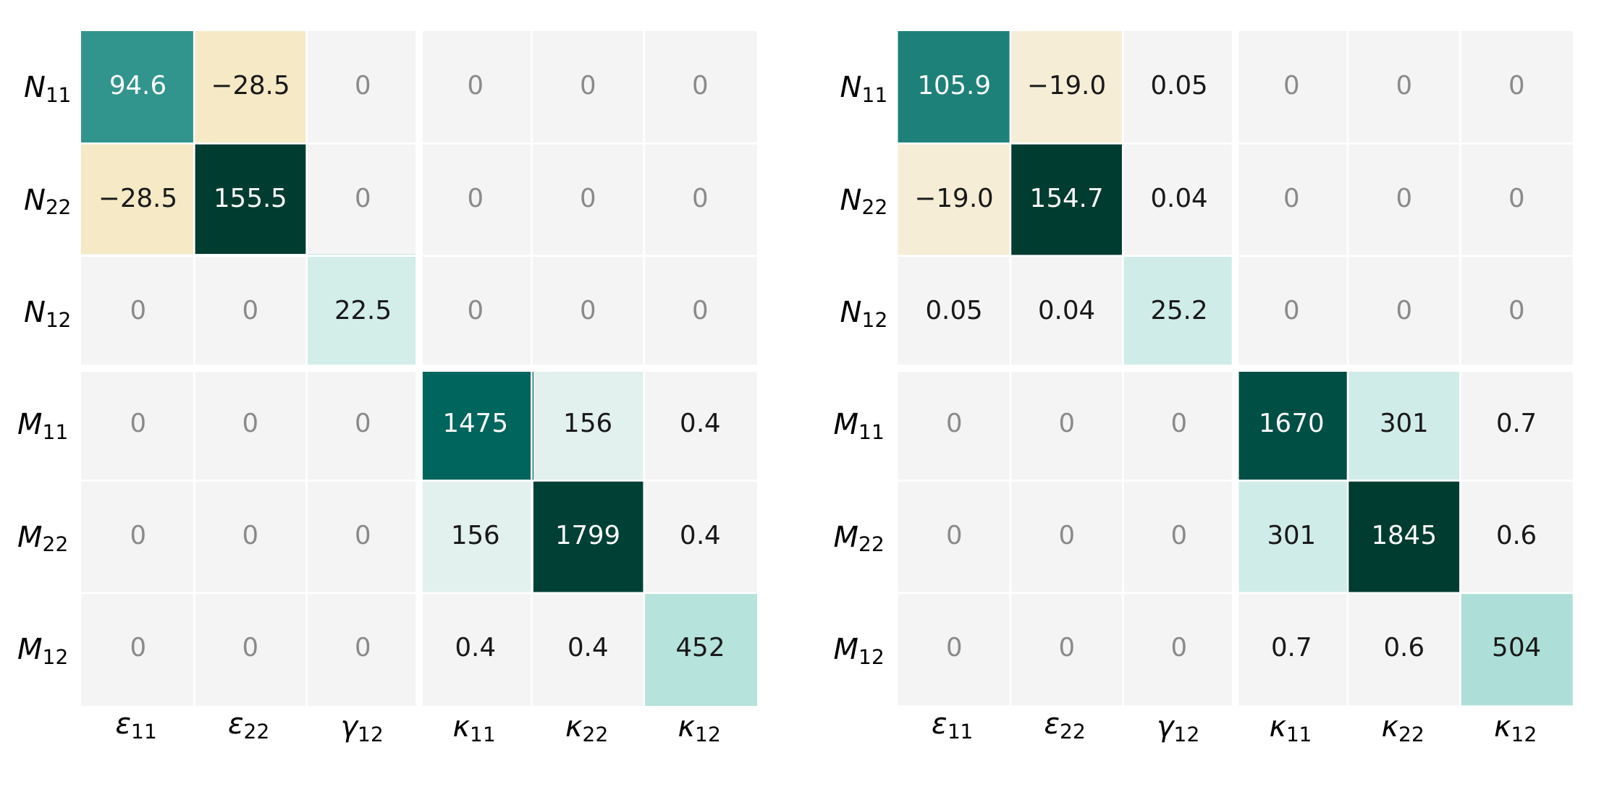1604x792 pixels.
Task: Select the 154.7 cell in right matrix
Action: point(1066,199)
